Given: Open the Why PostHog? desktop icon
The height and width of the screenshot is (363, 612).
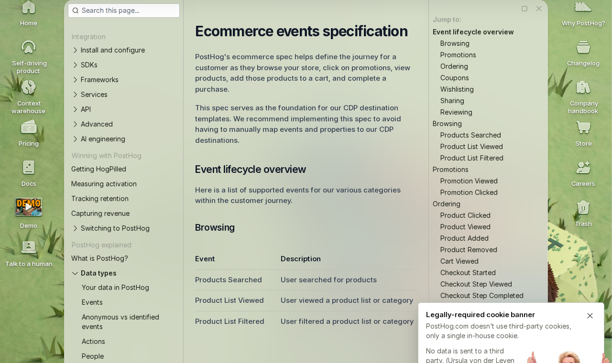Looking at the screenshot, I should coord(583,13).
